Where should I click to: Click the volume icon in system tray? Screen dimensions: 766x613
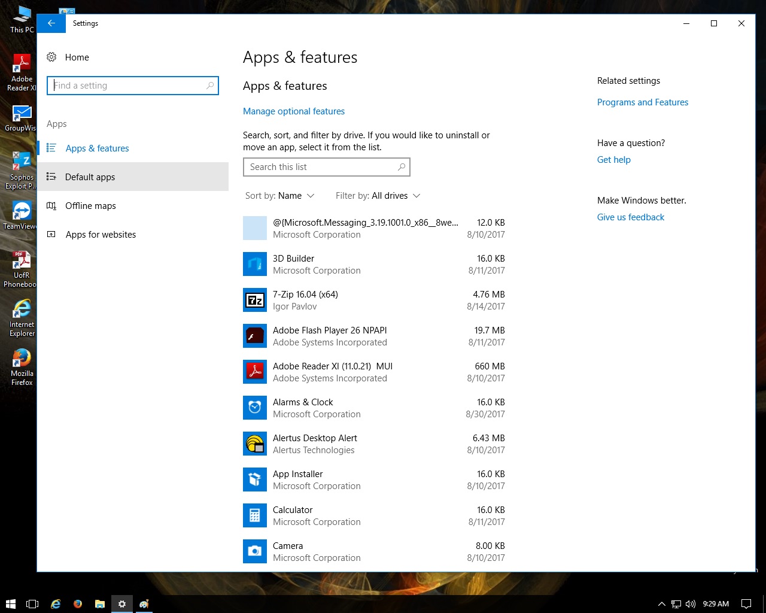point(691,604)
